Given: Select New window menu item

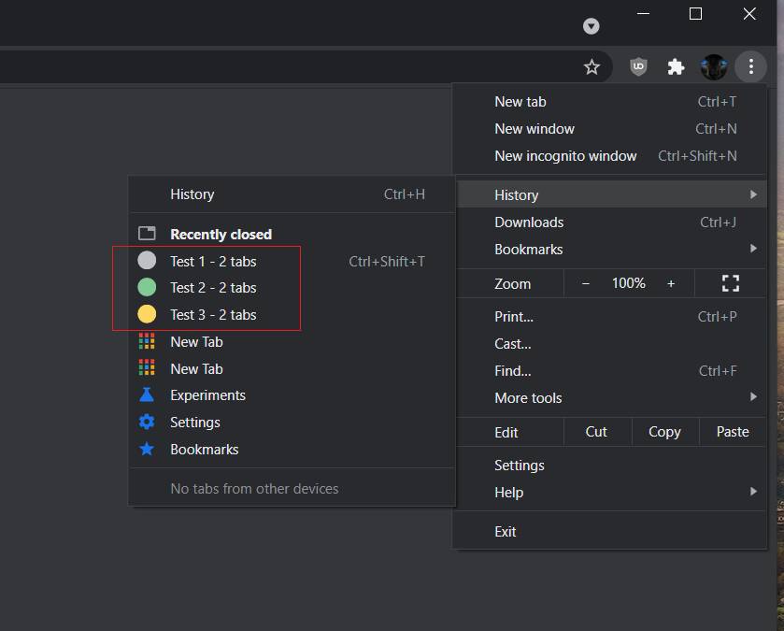Looking at the screenshot, I should pyautogui.click(x=609, y=128).
